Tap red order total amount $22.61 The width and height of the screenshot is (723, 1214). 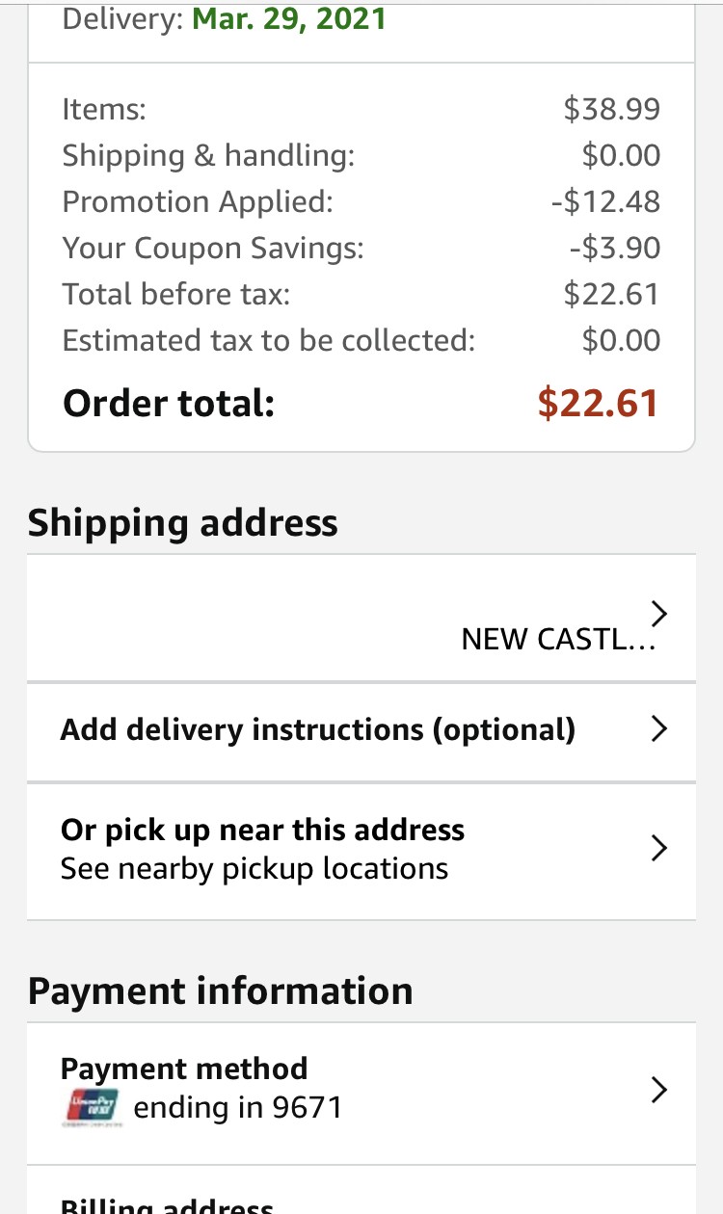tap(598, 403)
